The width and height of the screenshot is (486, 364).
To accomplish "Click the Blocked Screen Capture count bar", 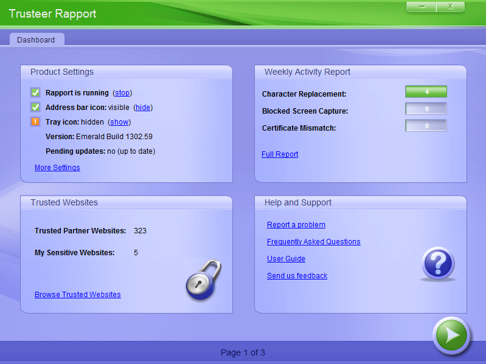I will (426, 109).
